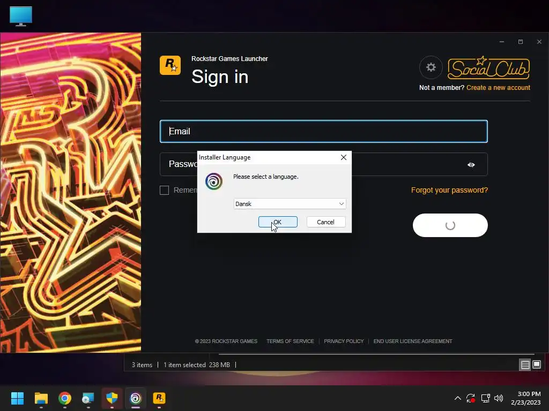Switch to Ubisoft installer taskbar icon

(136, 398)
